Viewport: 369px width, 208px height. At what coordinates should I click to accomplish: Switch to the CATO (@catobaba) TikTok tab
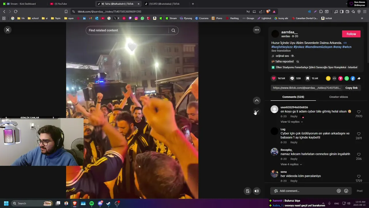164,4
